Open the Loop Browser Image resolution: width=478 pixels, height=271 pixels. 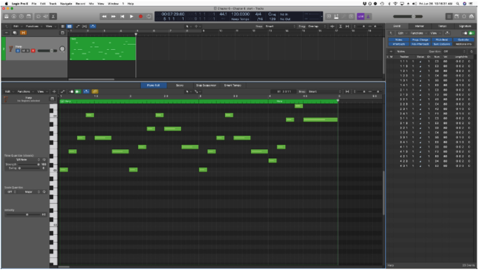coord(464,16)
